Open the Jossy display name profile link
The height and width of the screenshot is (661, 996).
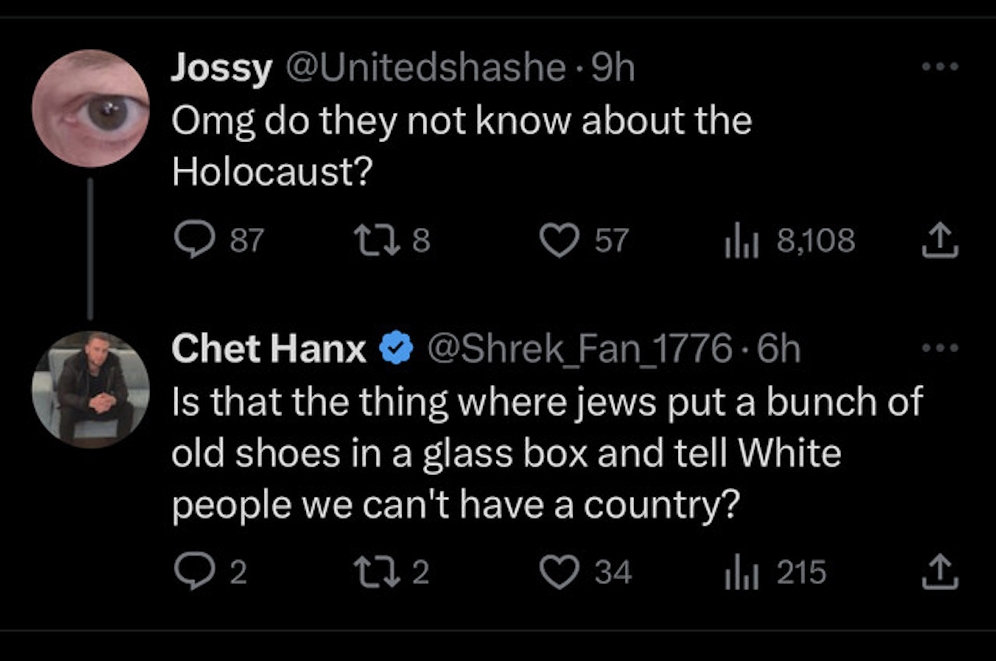221,67
